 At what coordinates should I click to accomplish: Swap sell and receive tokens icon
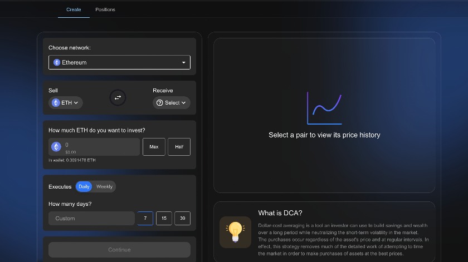click(x=118, y=97)
